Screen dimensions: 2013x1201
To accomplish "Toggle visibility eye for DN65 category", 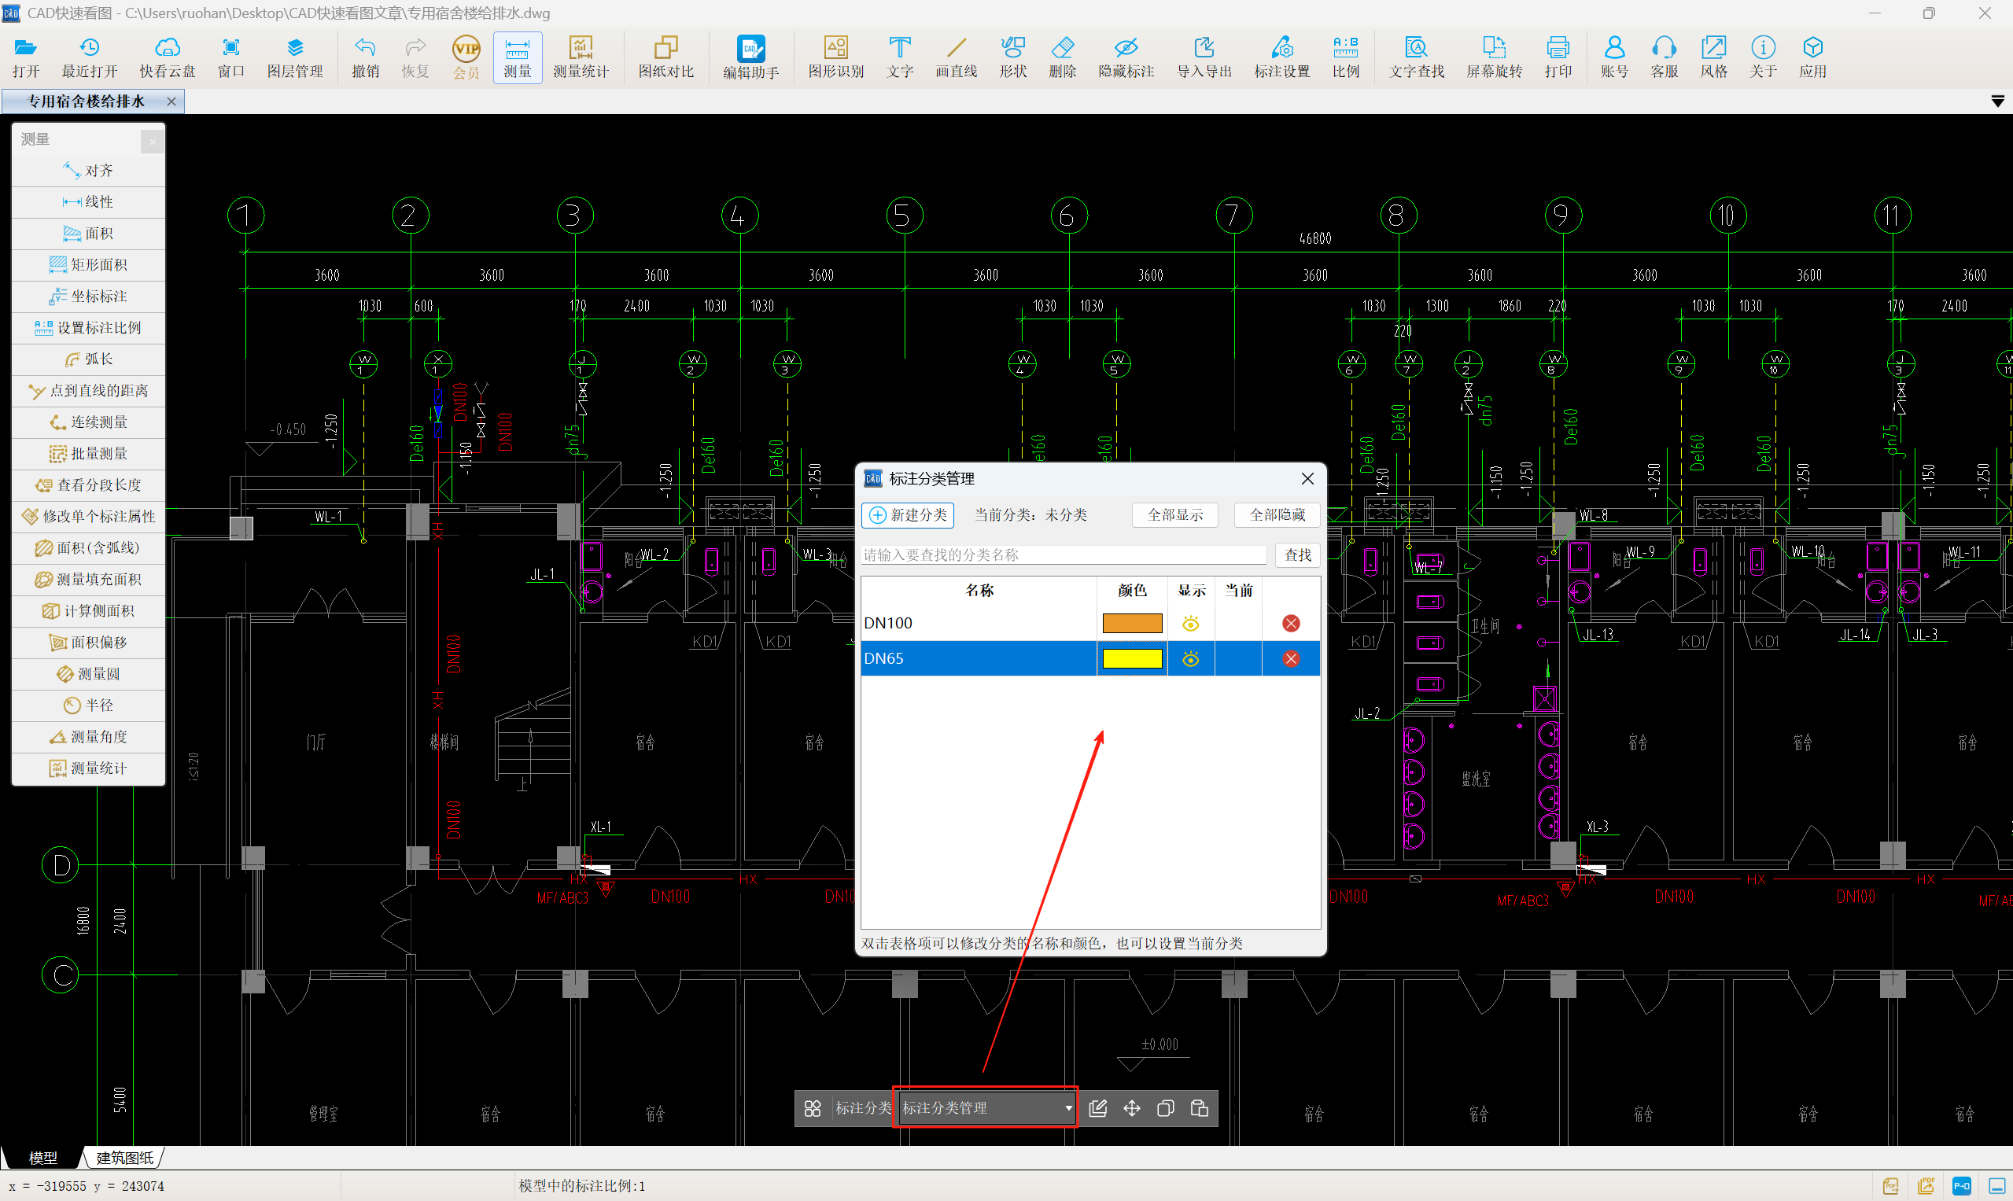I will coord(1190,659).
